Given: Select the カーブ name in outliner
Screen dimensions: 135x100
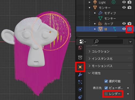Looking at the screenshot, I should (x=109, y=24).
